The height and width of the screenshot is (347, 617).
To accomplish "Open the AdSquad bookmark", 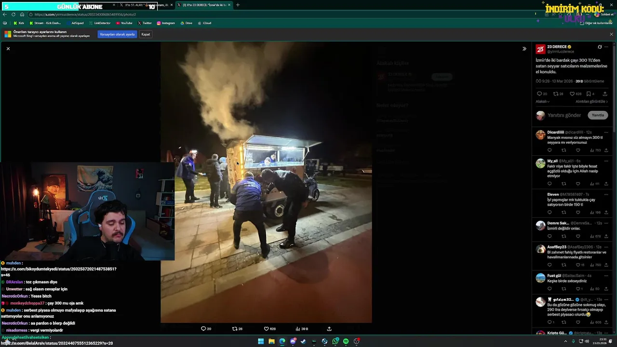I will 75,23.
